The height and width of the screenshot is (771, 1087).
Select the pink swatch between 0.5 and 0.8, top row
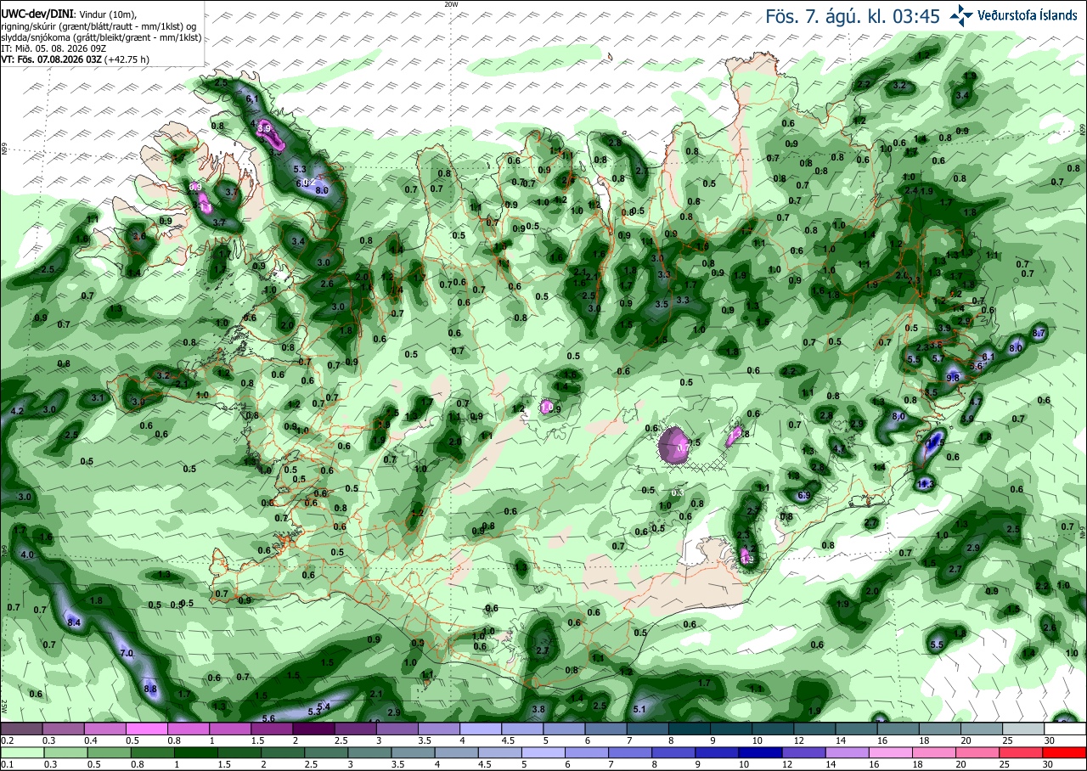(x=146, y=729)
